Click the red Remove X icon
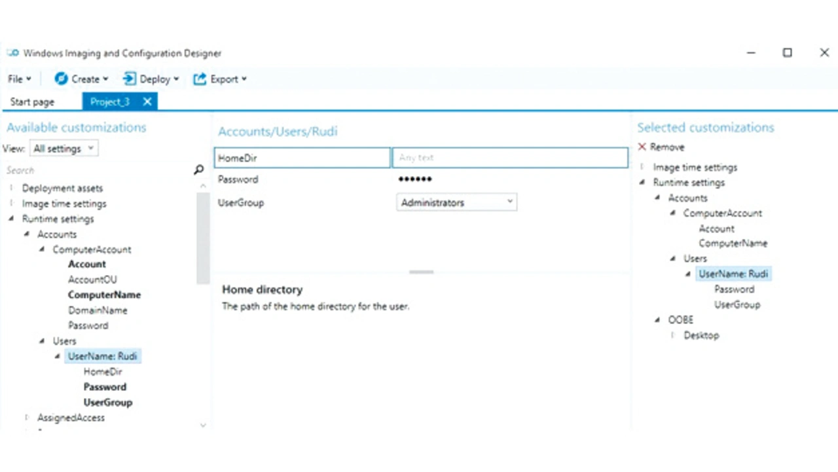 point(642,147)
